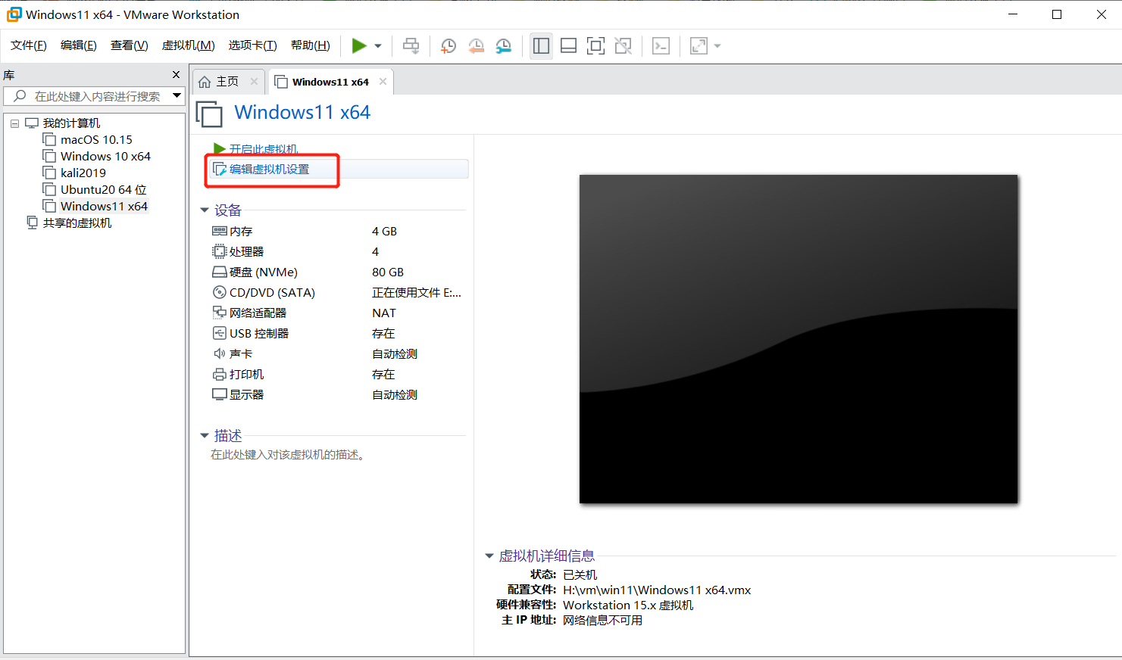Click the VMware Workstation title bar icon
The width and height of the screenshot is (1122, 660).
pos(14,14)
